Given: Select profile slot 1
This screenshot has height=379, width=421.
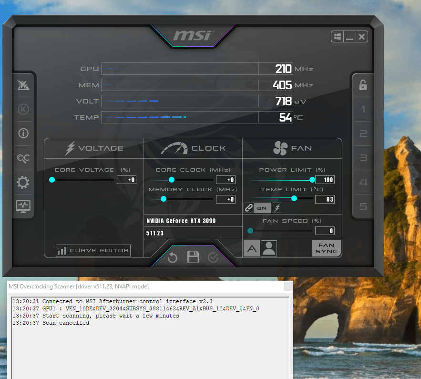Looking at the screenshot, I should point(363,109).
